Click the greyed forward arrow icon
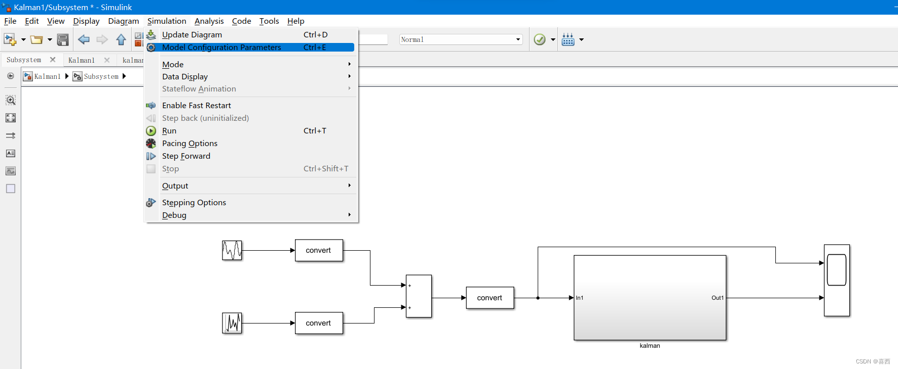 pos(102,39)
